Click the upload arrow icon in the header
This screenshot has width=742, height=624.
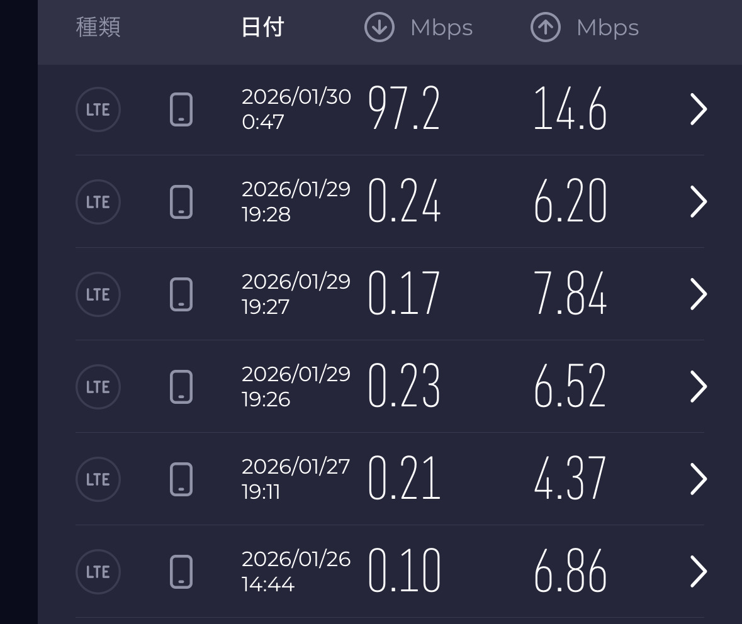click(x=546, y=28)
